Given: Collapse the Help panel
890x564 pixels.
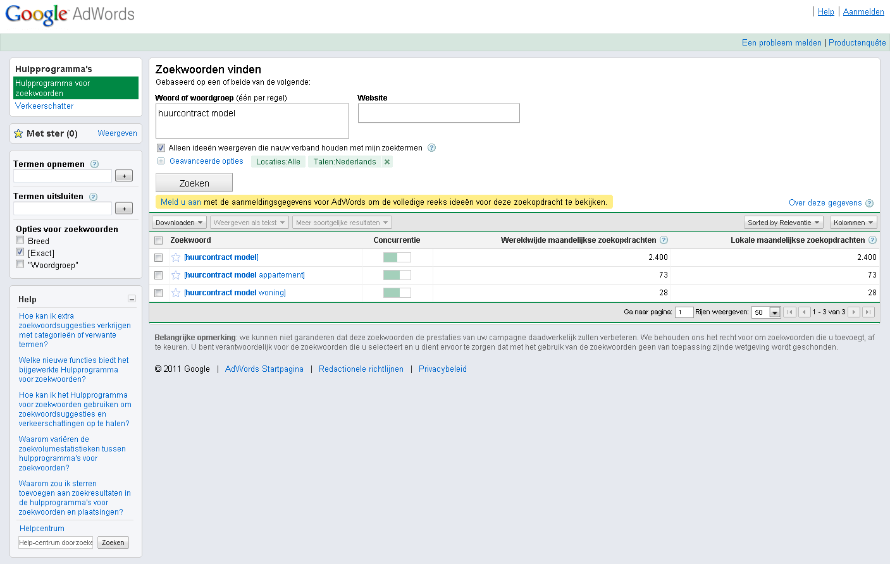Looking at the screenshot, I should 132,298.
